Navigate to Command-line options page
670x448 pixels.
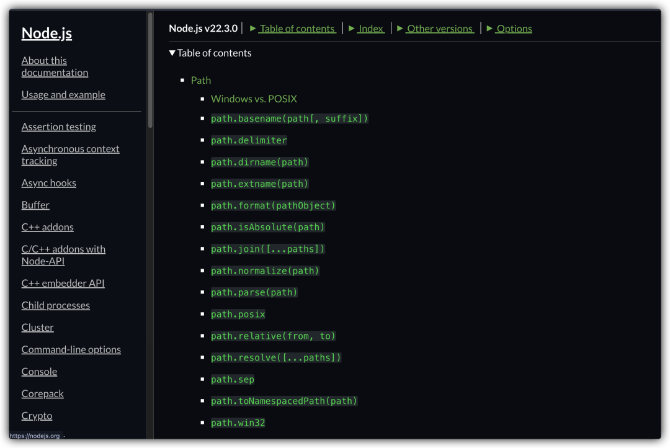click(71, 349)
